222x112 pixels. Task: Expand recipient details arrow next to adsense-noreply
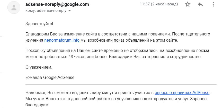click(x=69, y=11)
